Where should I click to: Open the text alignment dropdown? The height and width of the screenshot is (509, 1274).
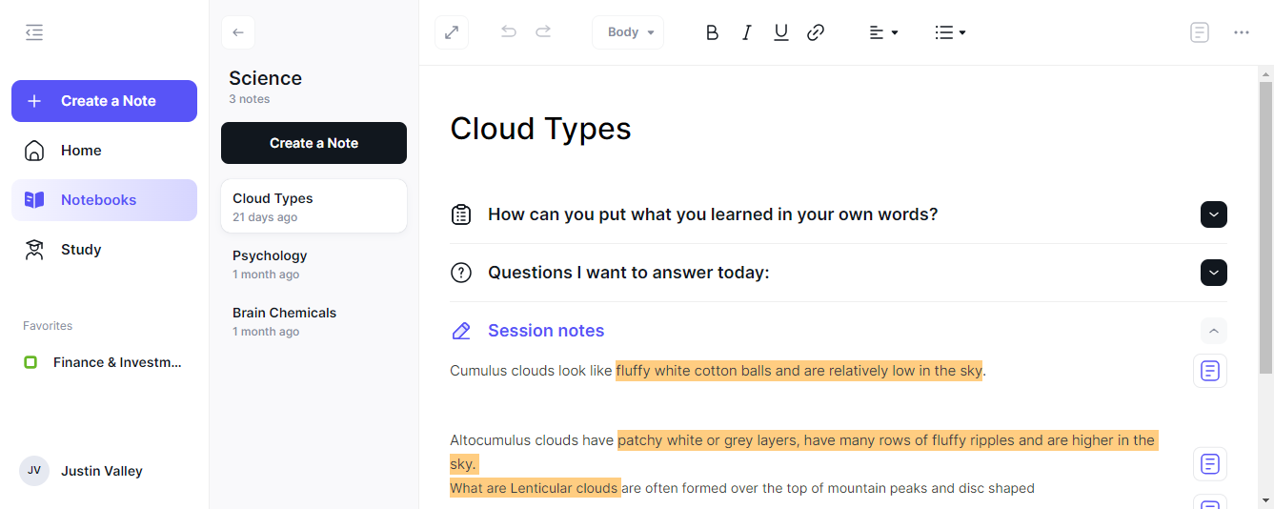[883, 32]
